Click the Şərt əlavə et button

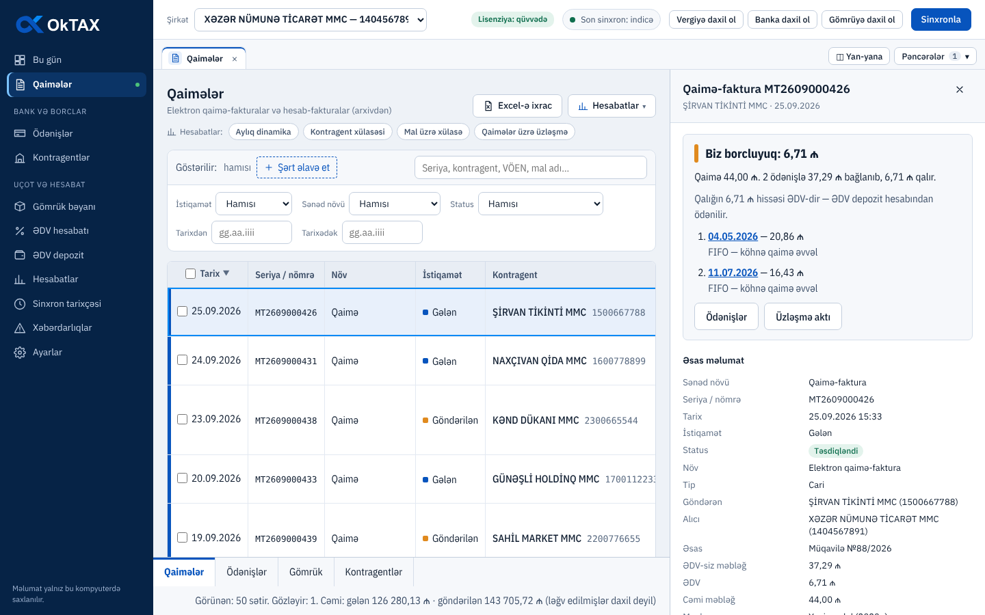point(297,167)
